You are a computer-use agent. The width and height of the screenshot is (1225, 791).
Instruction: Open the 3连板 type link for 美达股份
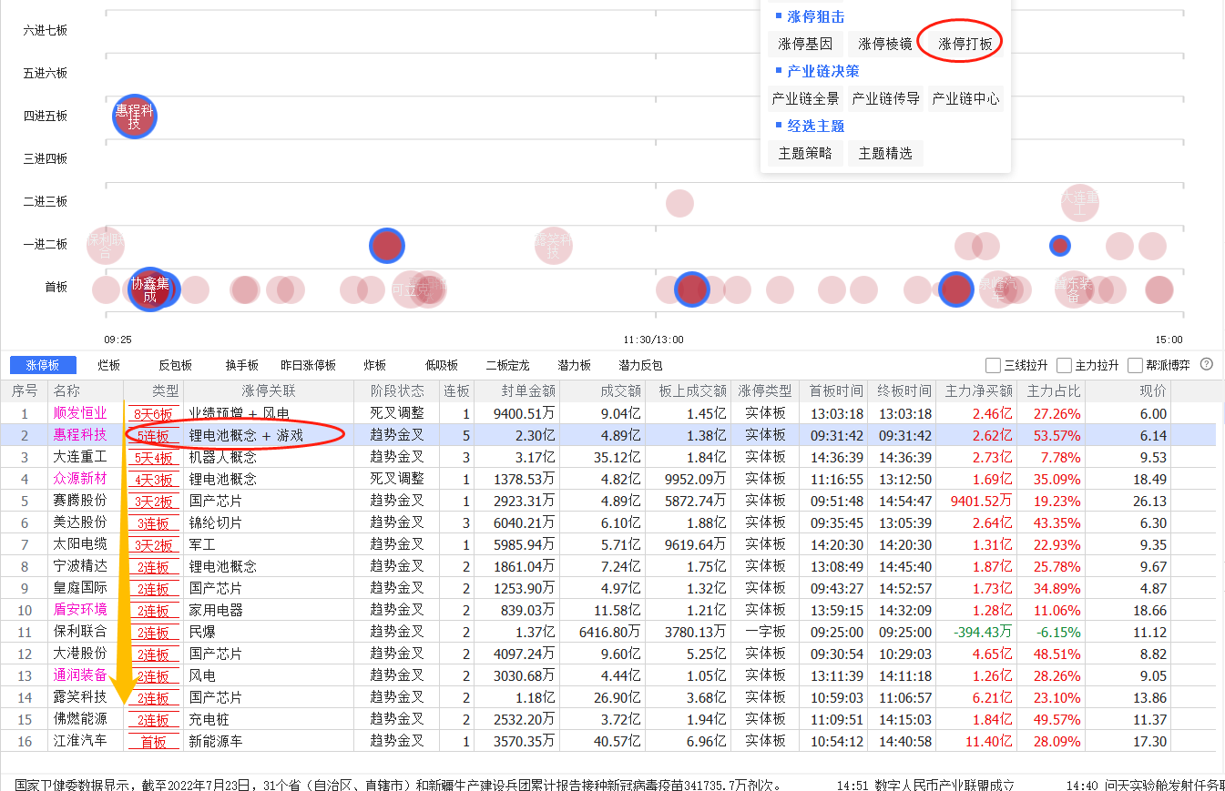(x=153, y=523)
